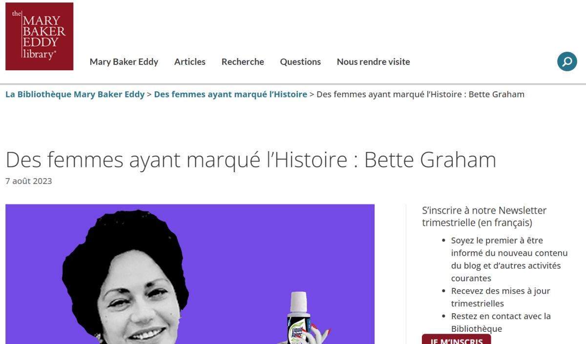Screen dimensions: 586x344
Task: Click the article title Bette Graham heading
Action: coord(251,160)
